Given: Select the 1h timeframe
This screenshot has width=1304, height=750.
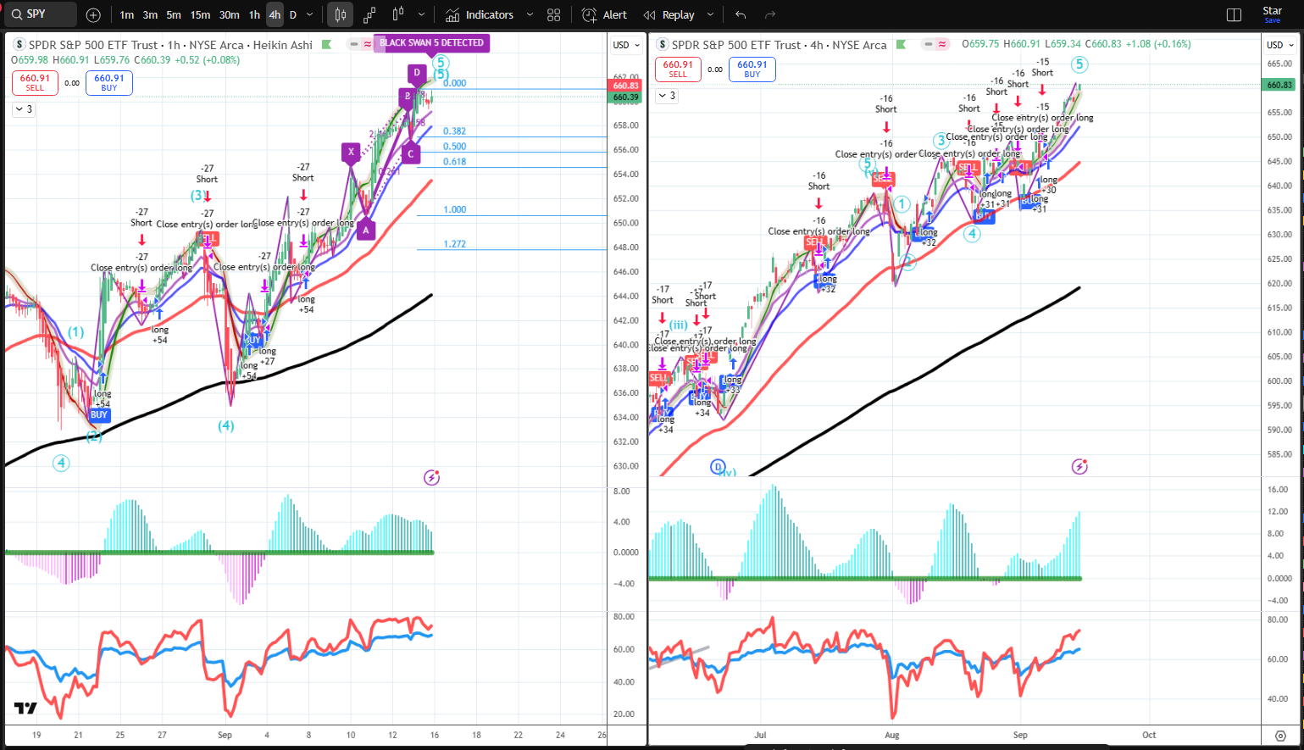Looking at the screenshot, I should (254, 14).
